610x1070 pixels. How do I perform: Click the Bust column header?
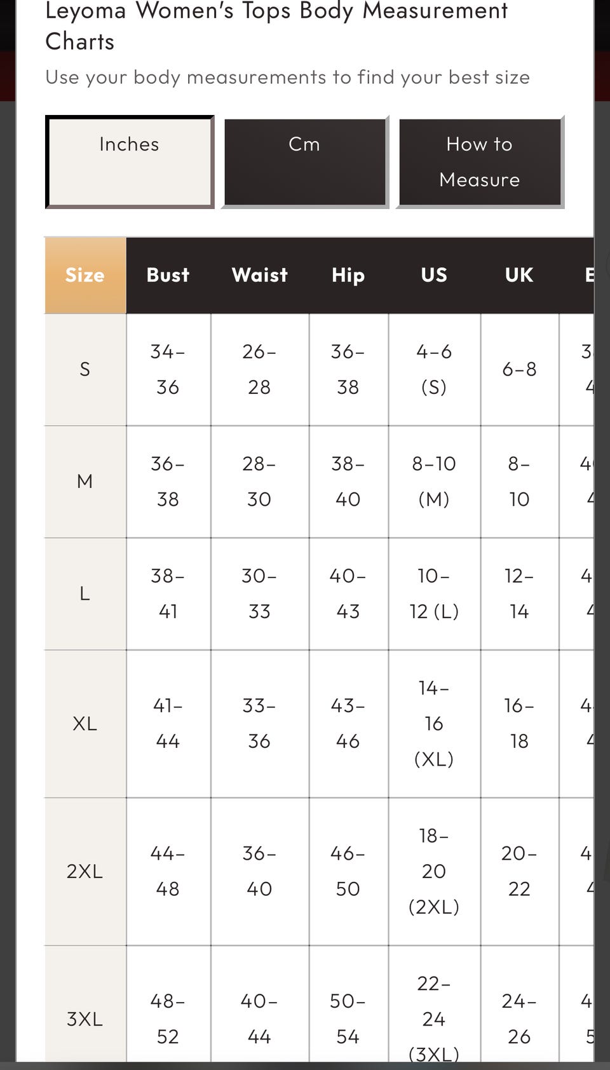[x=168, y=275]
